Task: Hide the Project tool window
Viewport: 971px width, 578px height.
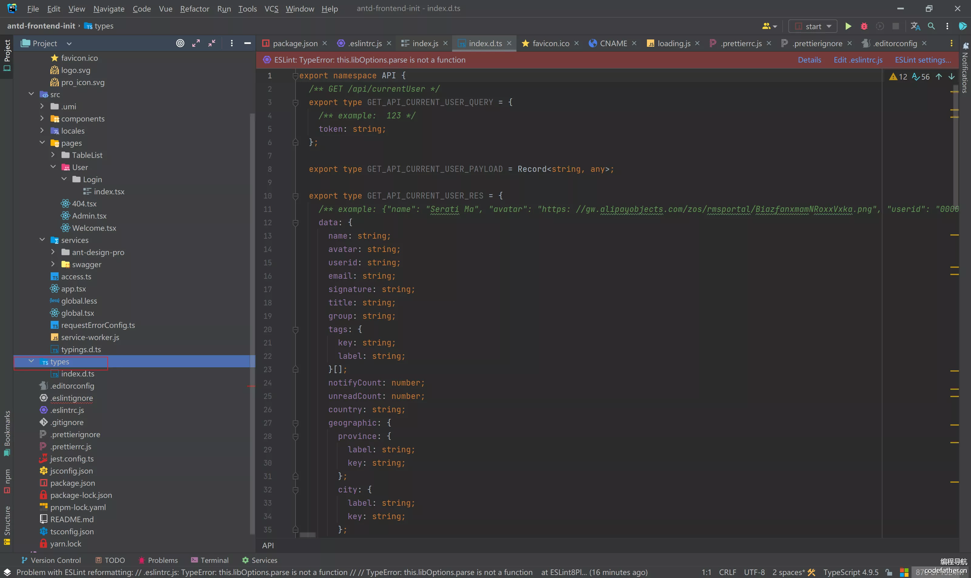Action: pyautogui.click(x=247, y=43)
